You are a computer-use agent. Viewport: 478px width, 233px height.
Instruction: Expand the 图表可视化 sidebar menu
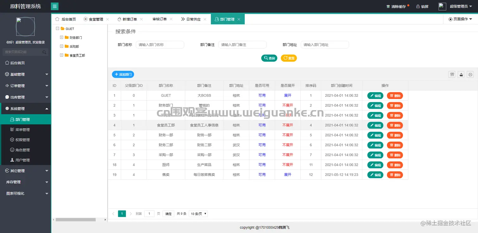tap(26, 193)
